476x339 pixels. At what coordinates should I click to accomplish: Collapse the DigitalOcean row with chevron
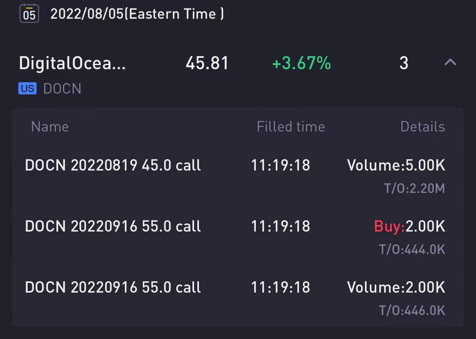[x=450, y=62]
